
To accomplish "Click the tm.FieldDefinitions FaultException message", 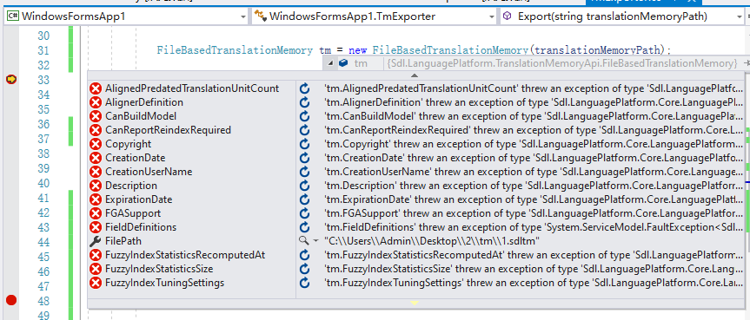I will click(x=534, y=227).
